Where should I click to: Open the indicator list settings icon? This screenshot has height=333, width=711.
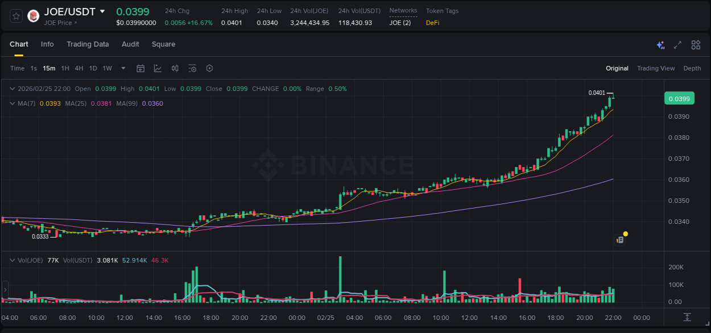(x=192, y=68)
